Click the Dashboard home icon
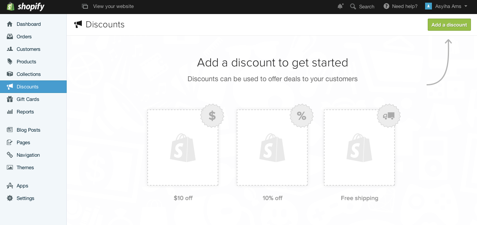This screenshot has height=225, width=477. [x=10, y=24]
